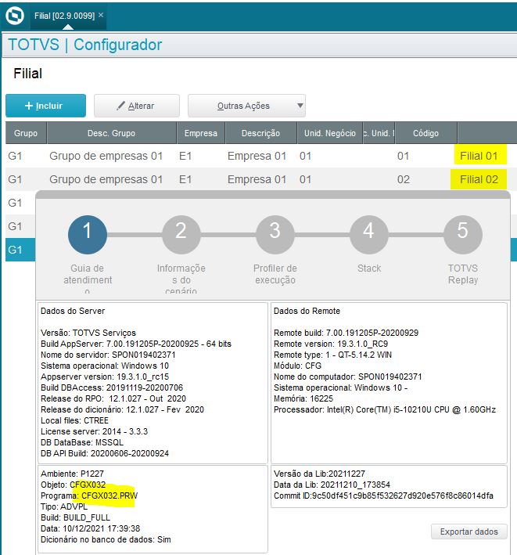Click the Unid. Negócio column header

click(330, 133)
